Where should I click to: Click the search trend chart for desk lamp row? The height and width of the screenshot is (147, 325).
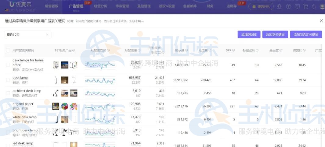(x=100, y=80)
